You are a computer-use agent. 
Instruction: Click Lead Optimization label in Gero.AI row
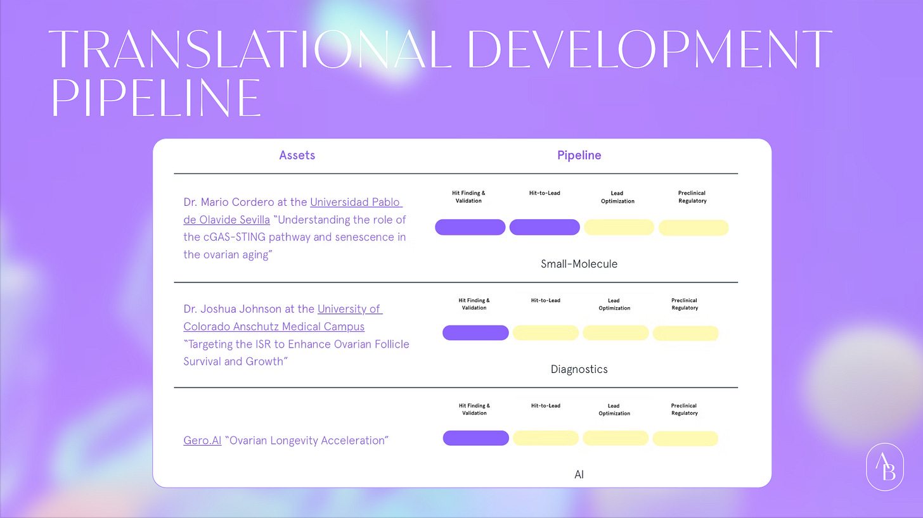(x=614, y=409)
